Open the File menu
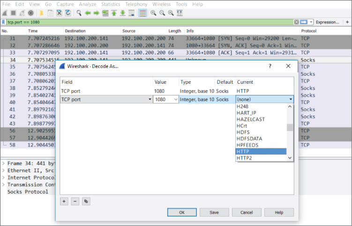 click(6, 4)
